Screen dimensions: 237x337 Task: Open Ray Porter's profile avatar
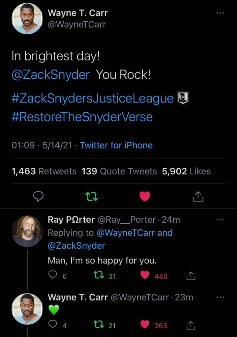27,231
